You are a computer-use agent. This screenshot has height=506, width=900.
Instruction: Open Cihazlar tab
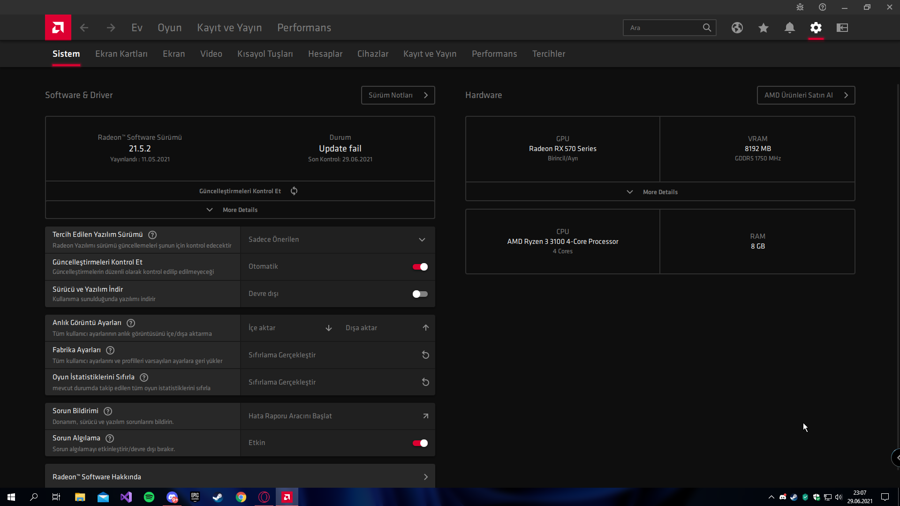pyautogui.click(x=373, y=54)
